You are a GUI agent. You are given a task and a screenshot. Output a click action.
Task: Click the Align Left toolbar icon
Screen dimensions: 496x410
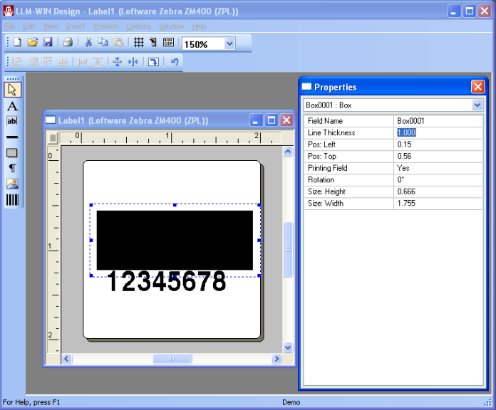[17, 62]
